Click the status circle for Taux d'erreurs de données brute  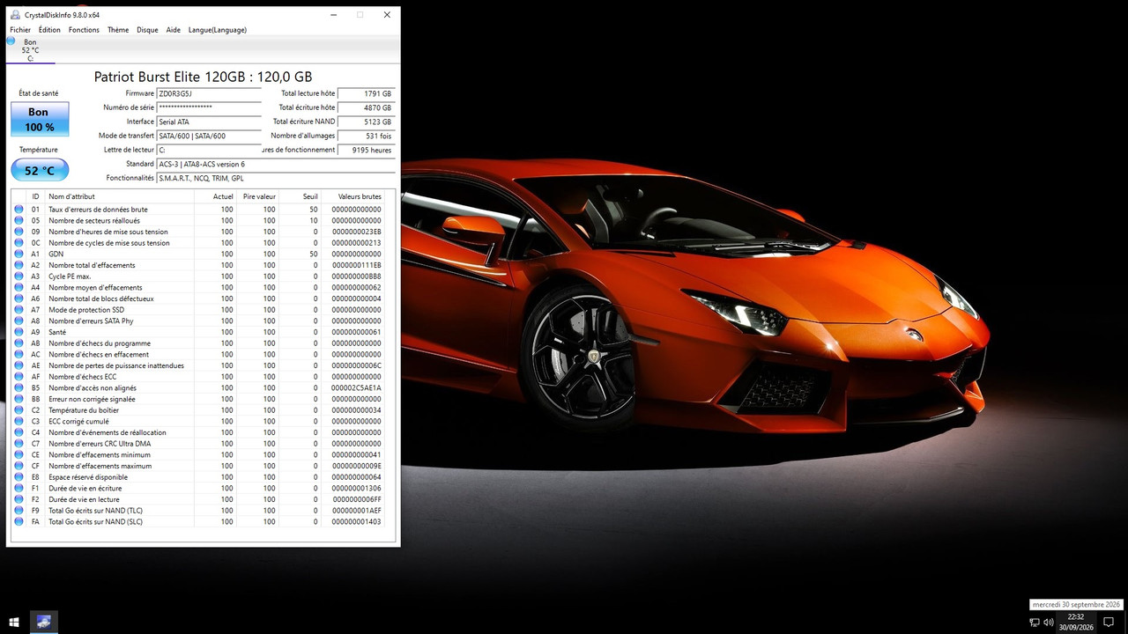coord(19,210)
